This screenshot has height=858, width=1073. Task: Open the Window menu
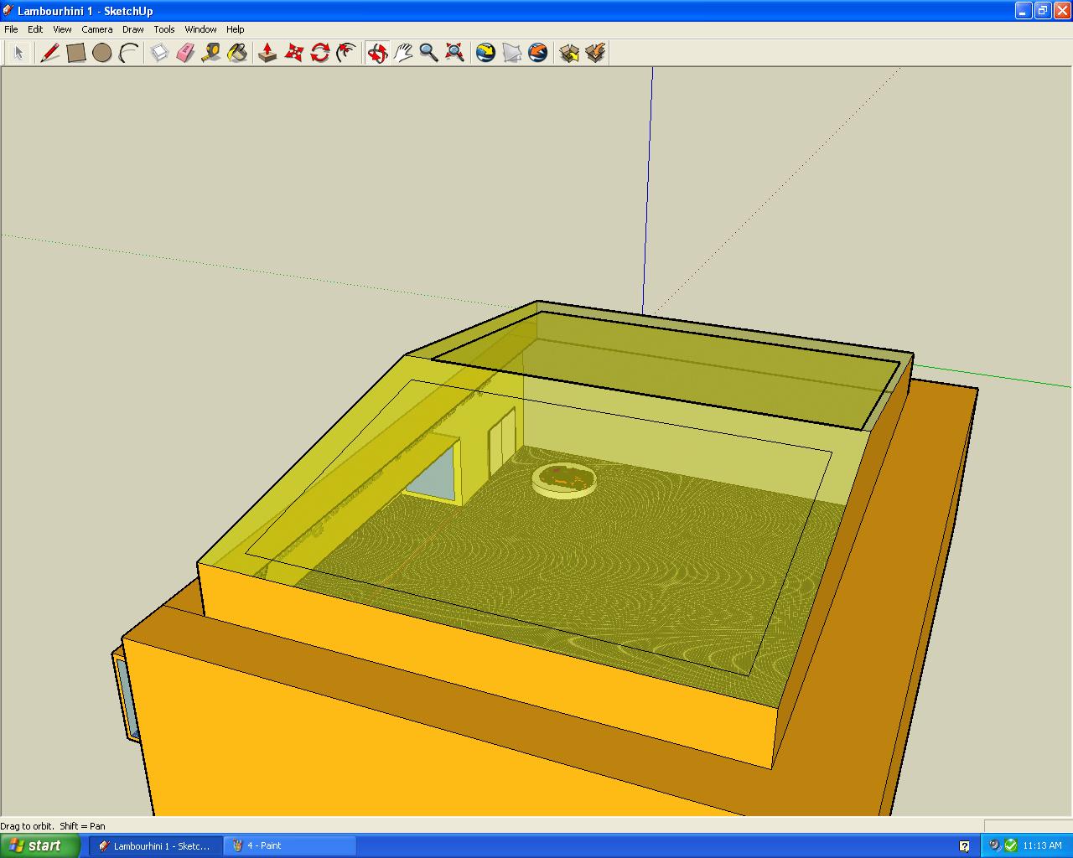[200, 29]
